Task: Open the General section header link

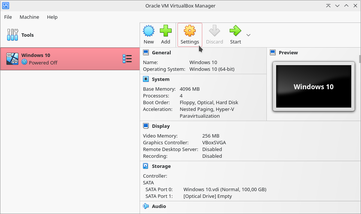Action: click(161, 52)
